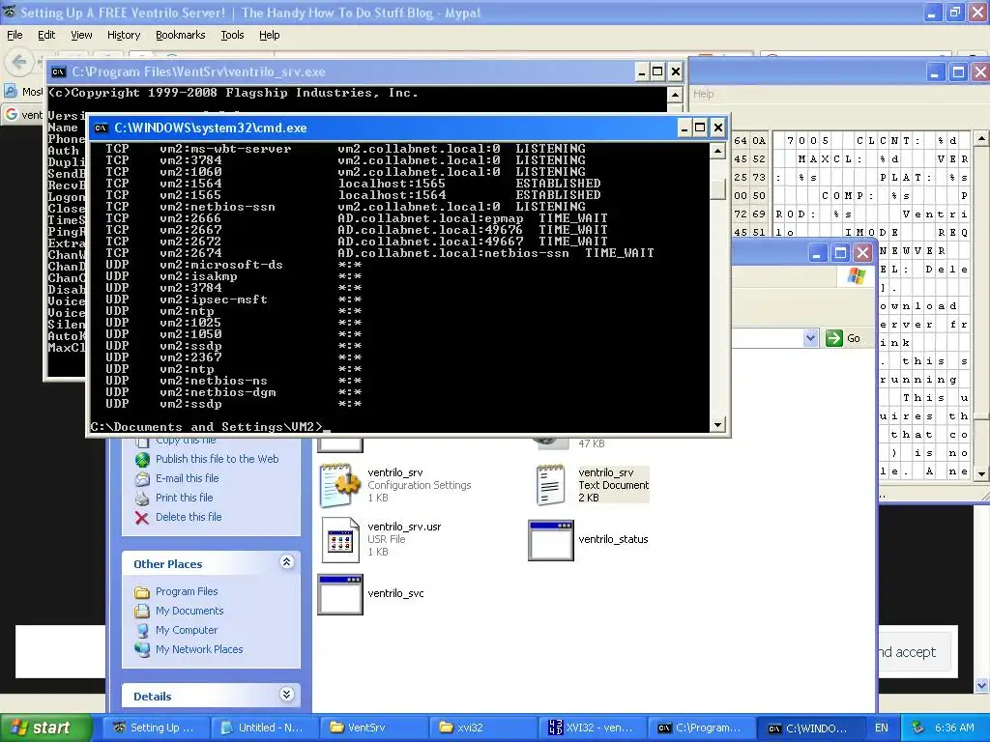This screenshot has width=990, height=742.
Task: Click the Delete this file red X icon
Action: (142, 518)
